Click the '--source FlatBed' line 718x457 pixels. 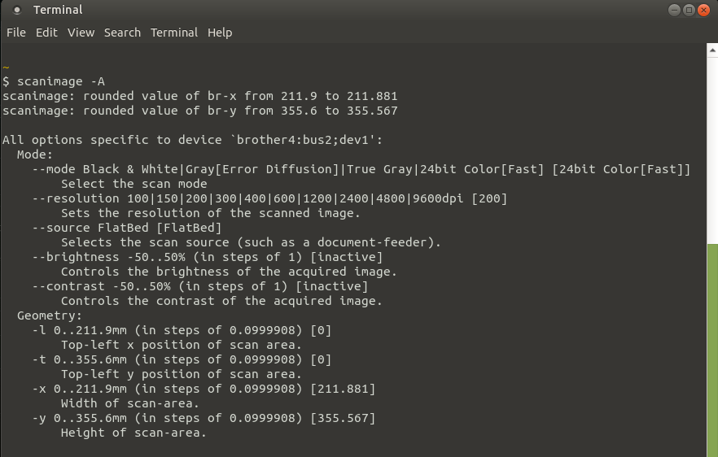(127, 228)
